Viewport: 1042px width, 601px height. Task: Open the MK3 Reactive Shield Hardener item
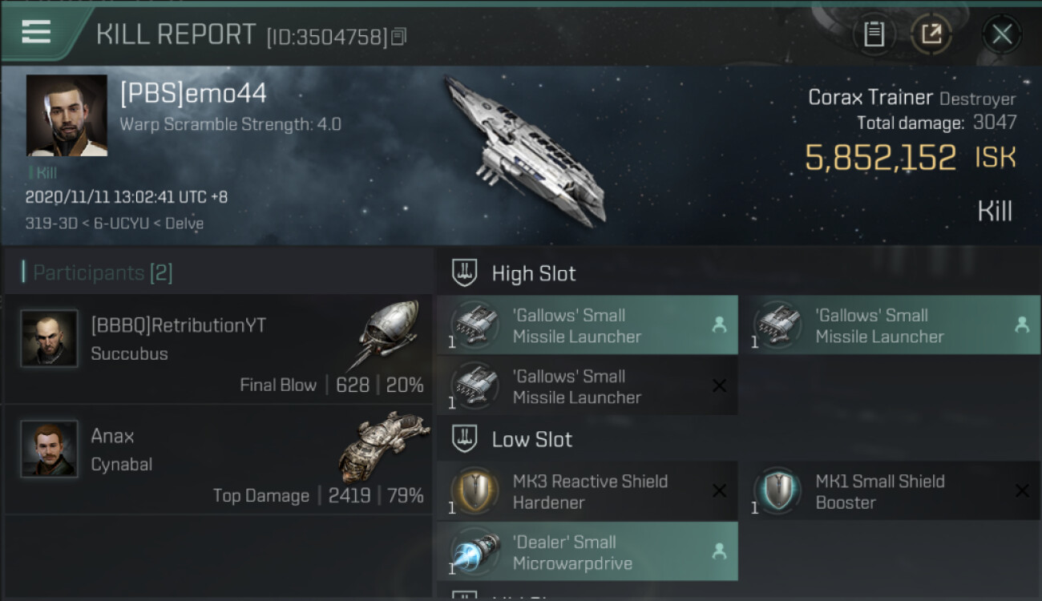click(x=588, y=491)
